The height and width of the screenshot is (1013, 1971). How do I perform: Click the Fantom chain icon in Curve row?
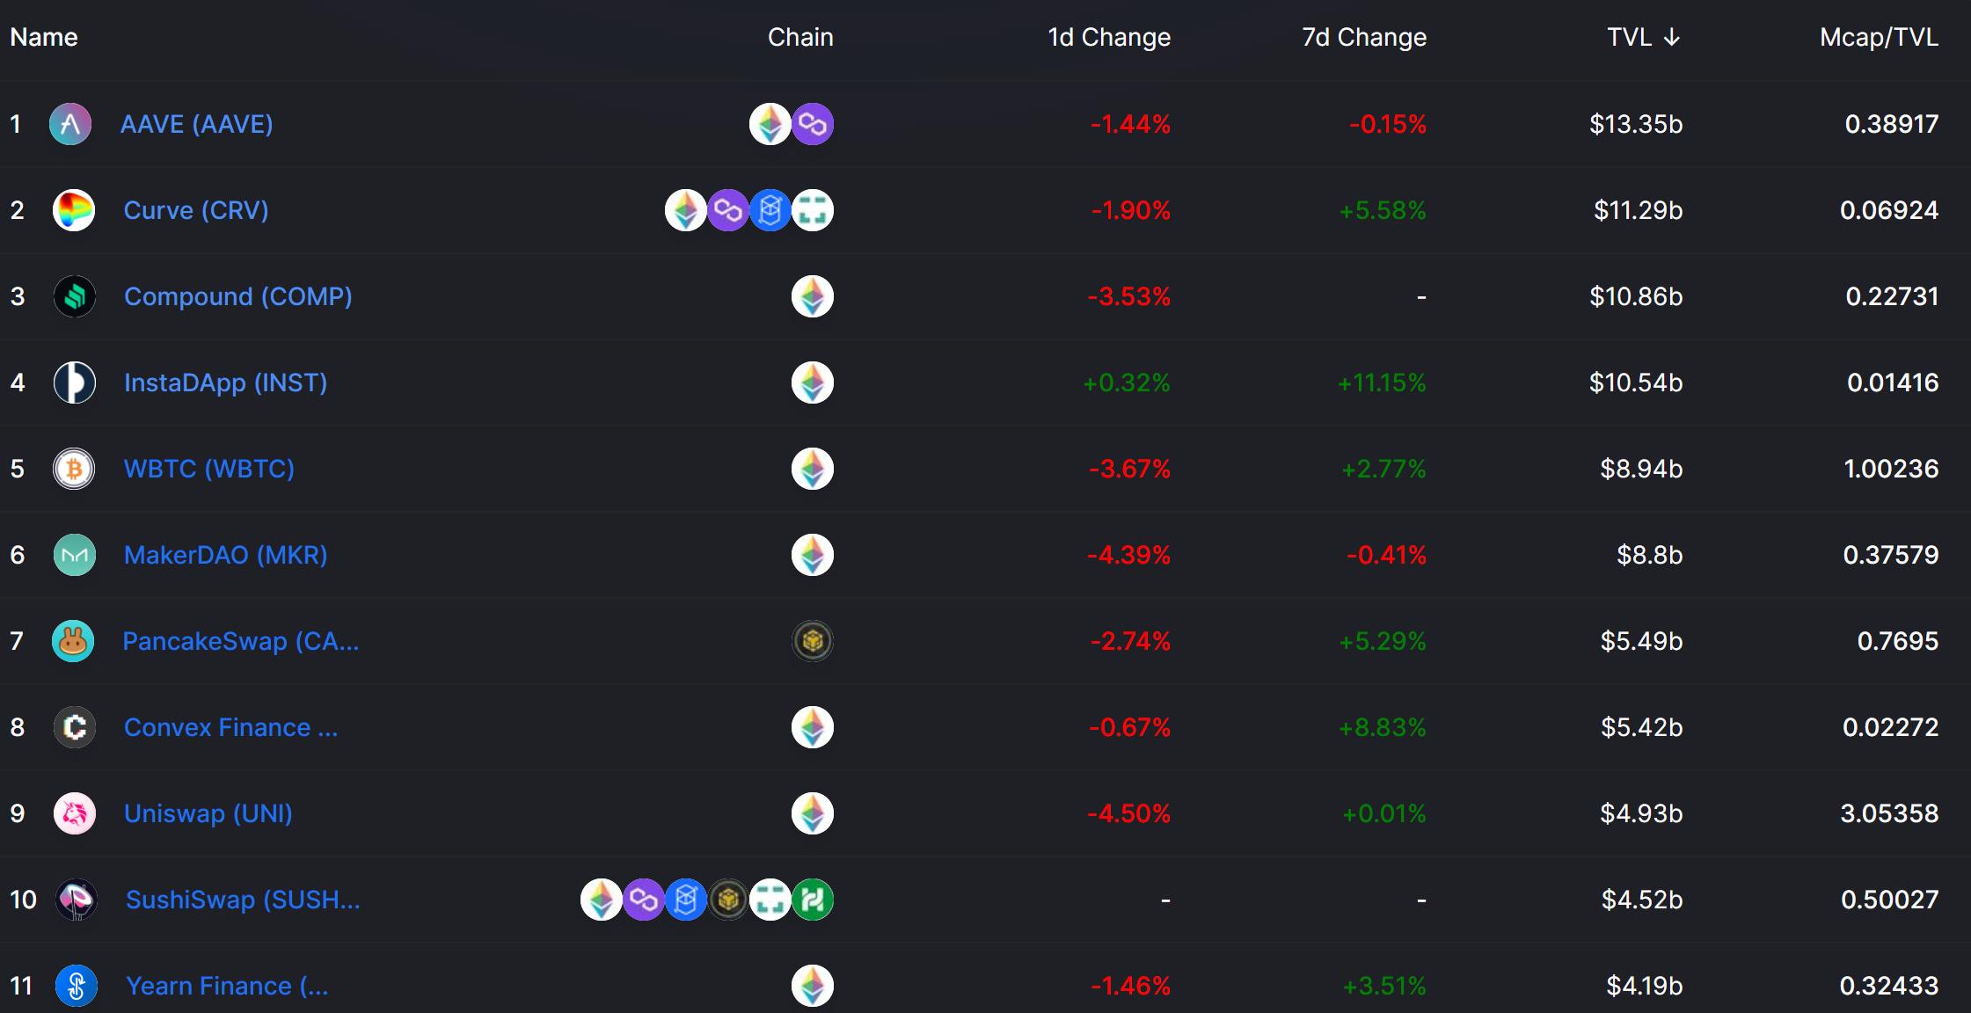(x=770, y=210)
